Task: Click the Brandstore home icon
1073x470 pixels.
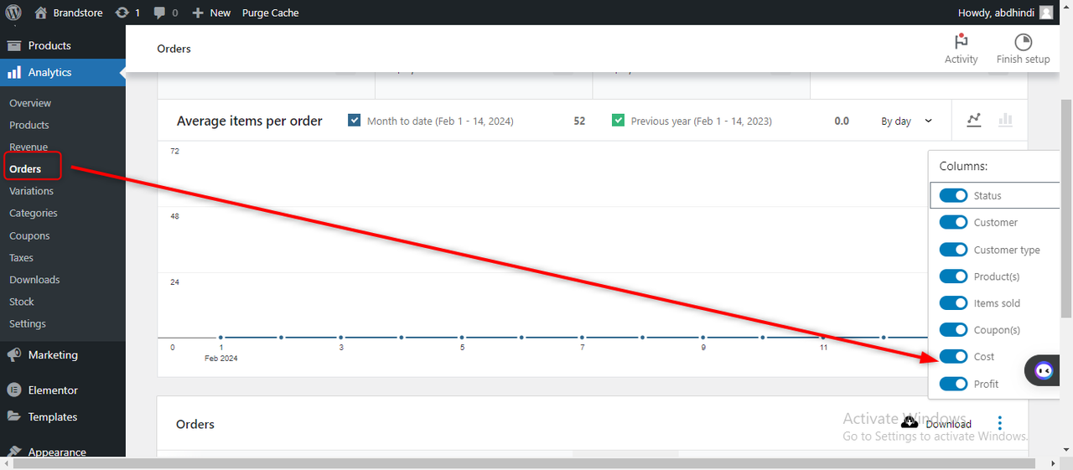Action: pyautogui.click(x=41, y=13)
